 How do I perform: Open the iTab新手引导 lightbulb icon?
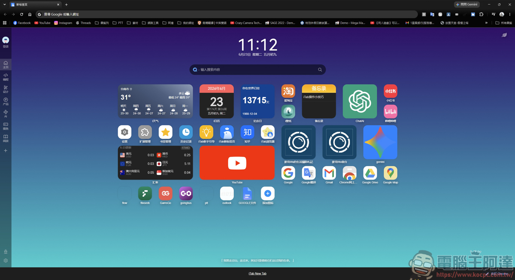[206, 132]
